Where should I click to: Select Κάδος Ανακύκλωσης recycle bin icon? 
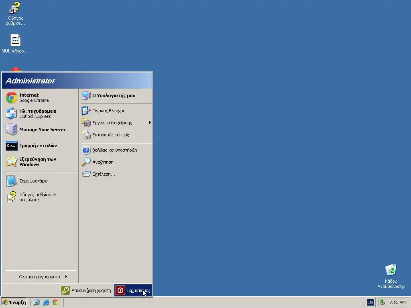pos(391,276)
